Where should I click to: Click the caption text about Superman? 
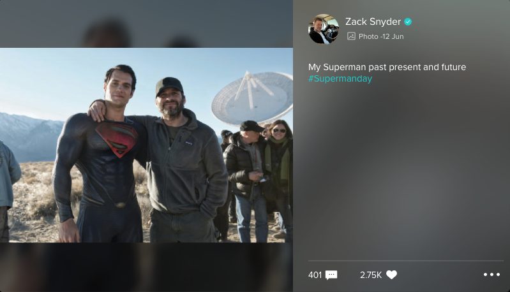(x=387, y=67)
